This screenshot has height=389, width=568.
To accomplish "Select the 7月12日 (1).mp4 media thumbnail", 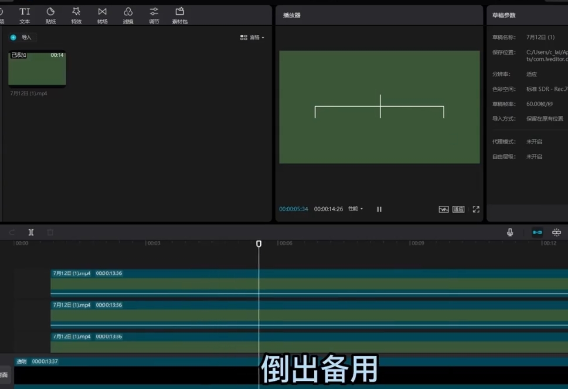I will [x=37, y=69].
